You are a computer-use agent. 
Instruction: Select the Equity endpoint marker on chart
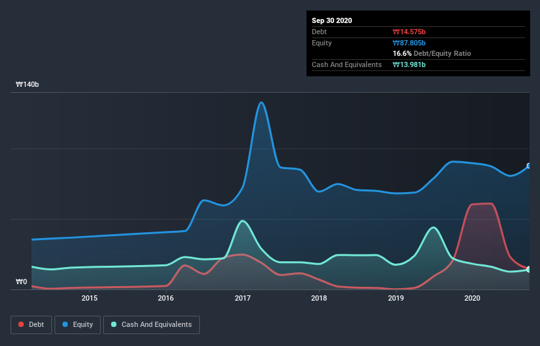point(529,166)
